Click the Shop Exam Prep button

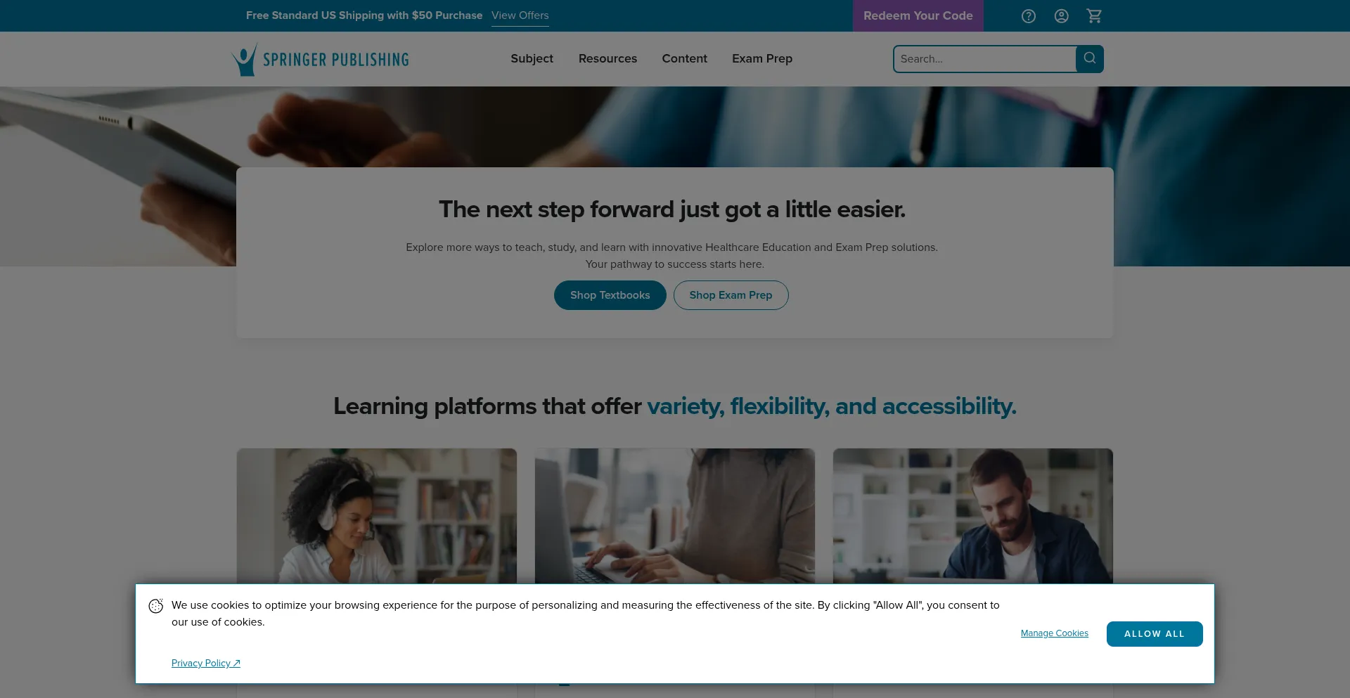click(731, 295)
